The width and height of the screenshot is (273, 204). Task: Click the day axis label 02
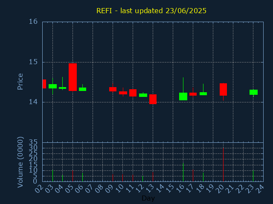(39, 189)
